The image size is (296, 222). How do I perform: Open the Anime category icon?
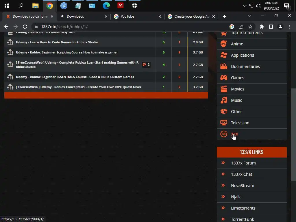[224, 44]
